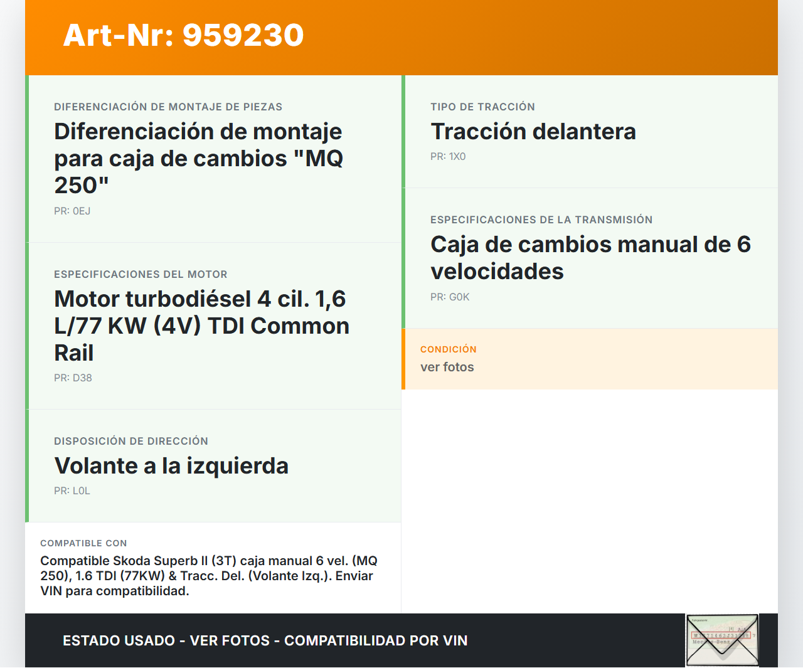Open the 'ver fotos' condition text
Image resolution: width=803 pixels, height=668 pixels.
[x=447, y=368]
